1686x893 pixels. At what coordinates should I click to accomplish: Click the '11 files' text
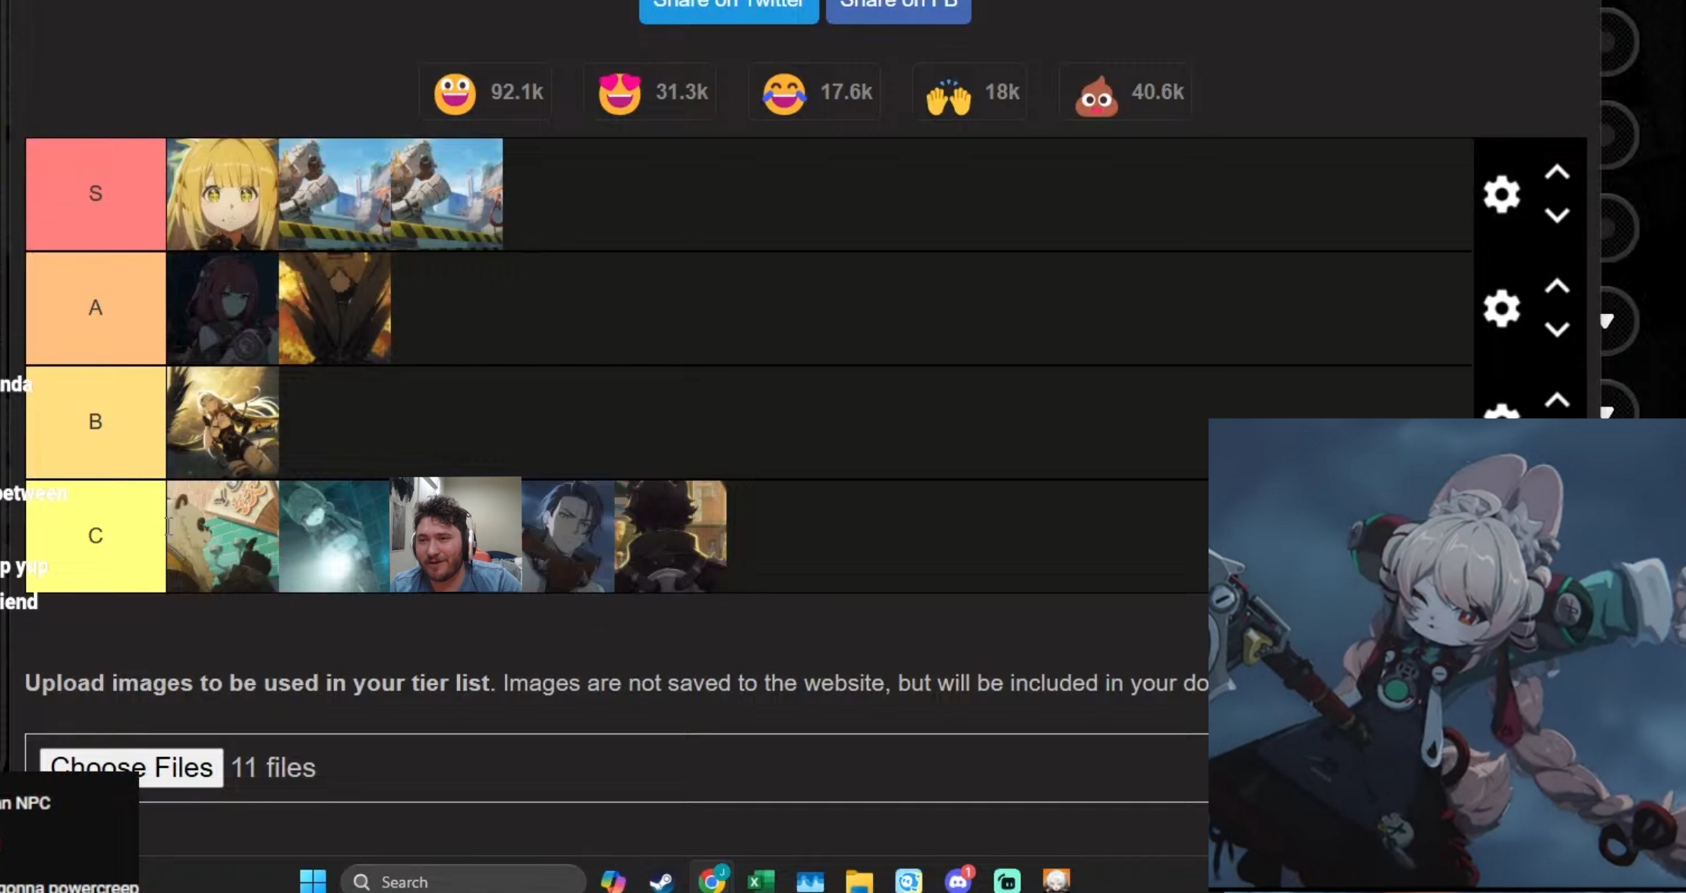[x=273, y=768]
